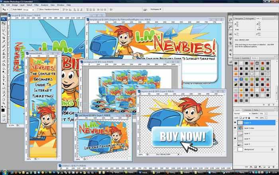
Task: Enable the Auto-Select checkbox
Action: [12, 10]
